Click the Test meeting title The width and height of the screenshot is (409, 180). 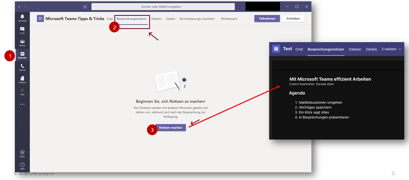287,49
